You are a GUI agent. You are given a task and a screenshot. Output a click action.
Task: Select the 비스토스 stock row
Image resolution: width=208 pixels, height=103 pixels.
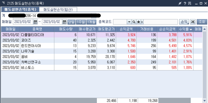coord(102,68)
